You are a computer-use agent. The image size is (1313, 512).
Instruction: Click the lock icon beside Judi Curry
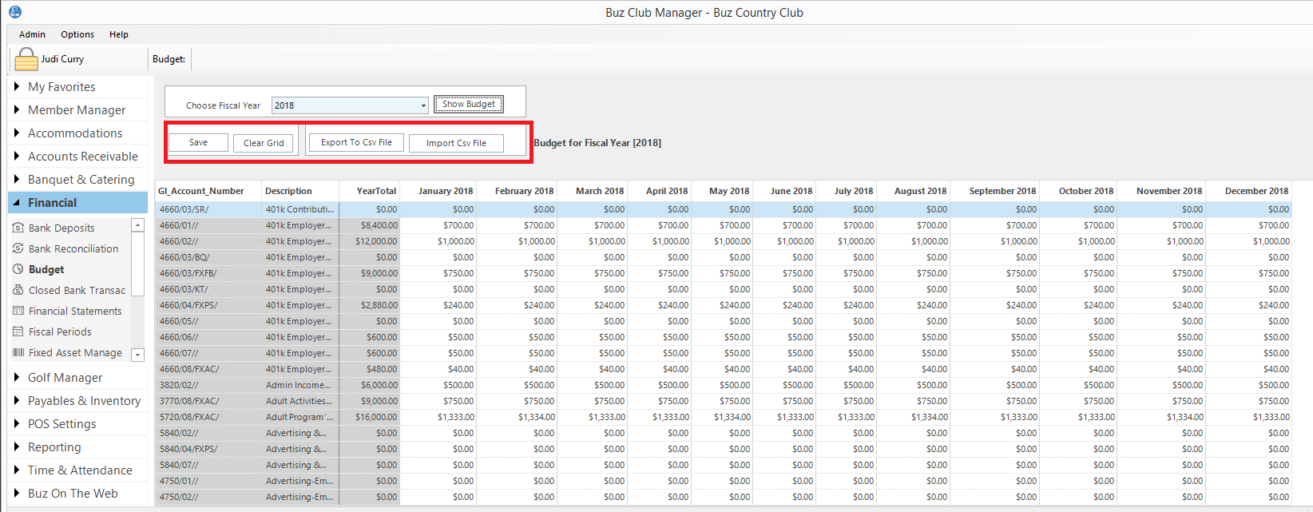[26, 60]
